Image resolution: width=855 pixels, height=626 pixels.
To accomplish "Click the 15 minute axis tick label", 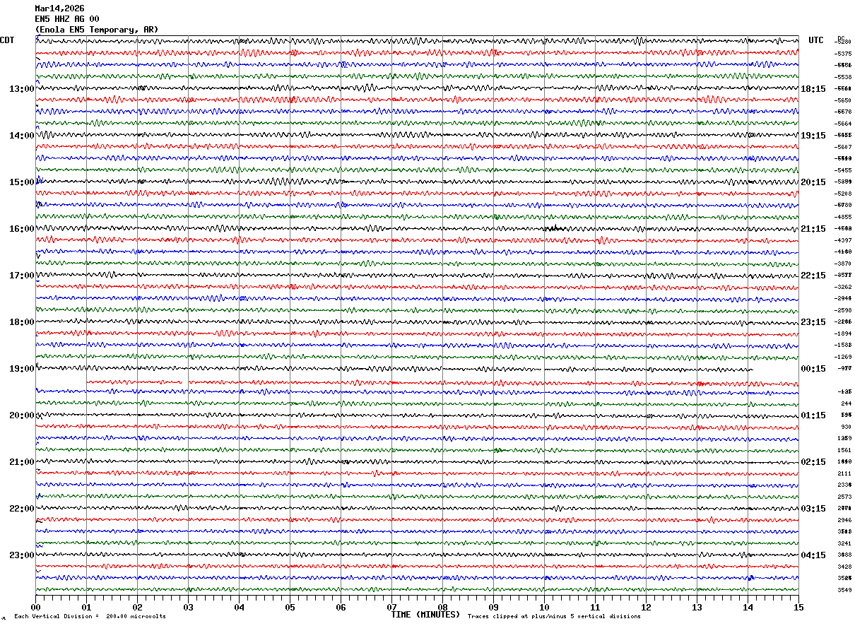I will point(798,607).
